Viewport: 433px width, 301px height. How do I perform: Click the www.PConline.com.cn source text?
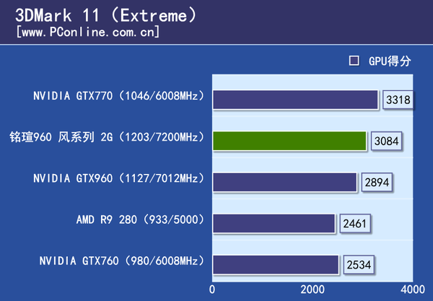88,32
